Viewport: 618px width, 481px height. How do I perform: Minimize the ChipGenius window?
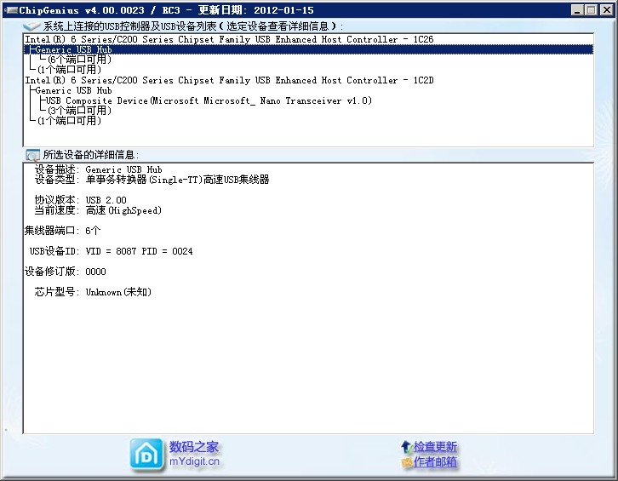click(x=577, y=10)
